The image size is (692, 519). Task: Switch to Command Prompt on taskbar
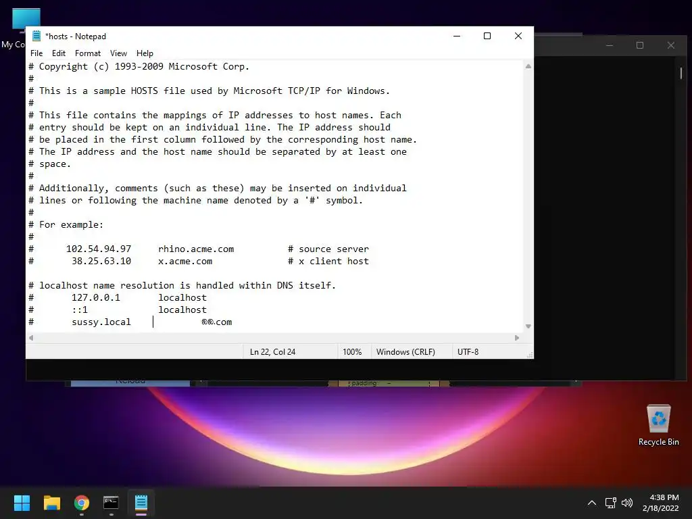tap(112, 503)
